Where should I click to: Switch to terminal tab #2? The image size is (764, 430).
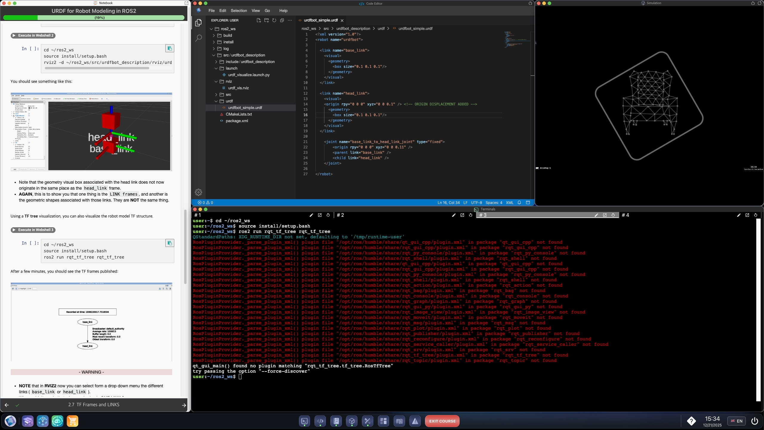click(341, 215)
